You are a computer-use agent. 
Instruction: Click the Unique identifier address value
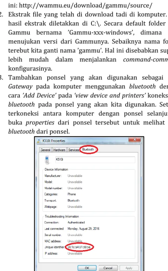pyautogui.click(x=79, y=247)
